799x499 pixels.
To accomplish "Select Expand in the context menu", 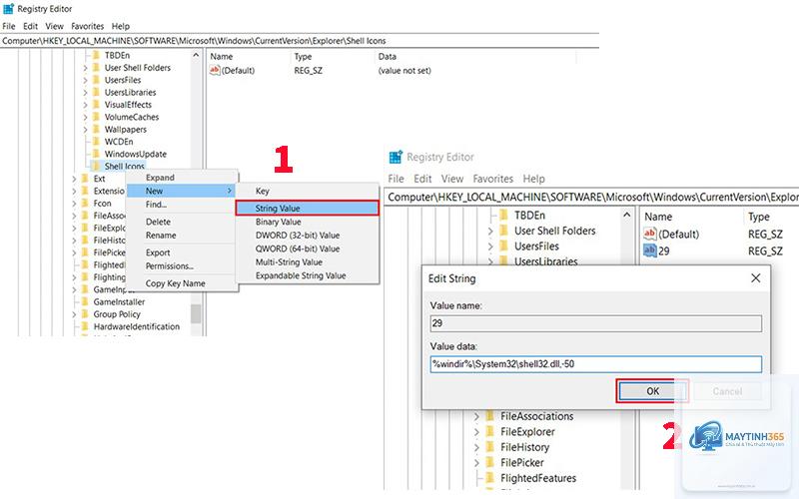I will pos(182,178).
